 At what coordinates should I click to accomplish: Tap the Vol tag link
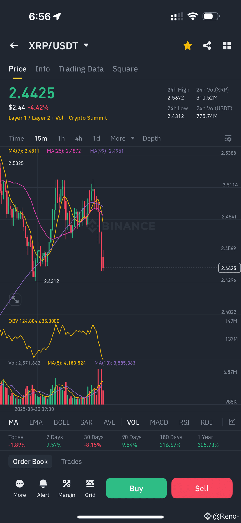[x=59, y=118]
